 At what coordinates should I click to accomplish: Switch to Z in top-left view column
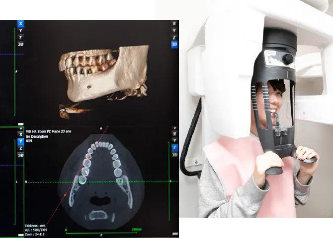20,36
